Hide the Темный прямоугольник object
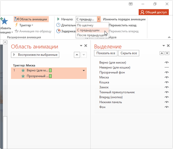 [167, 92]
